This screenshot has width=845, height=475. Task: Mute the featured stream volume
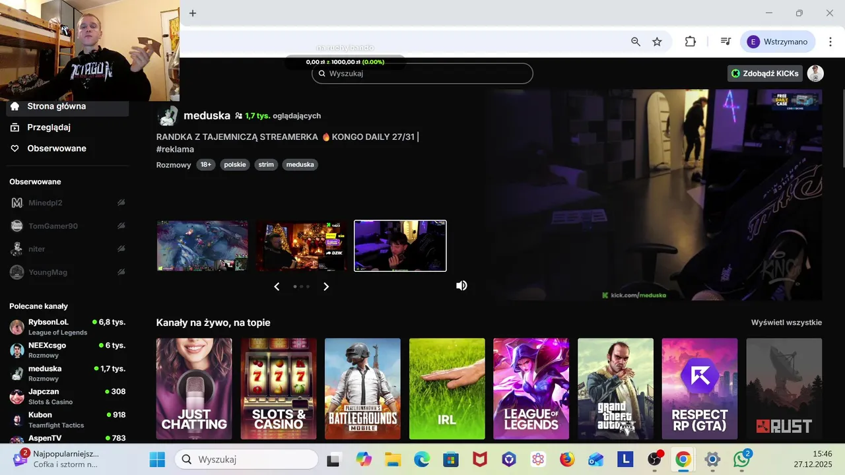click(461, 286)
